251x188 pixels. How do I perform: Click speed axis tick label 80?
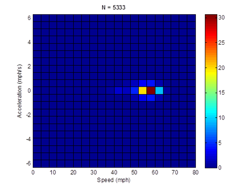tap(195, 172)
